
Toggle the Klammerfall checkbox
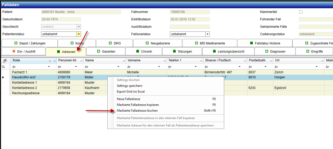coord(301,12)
